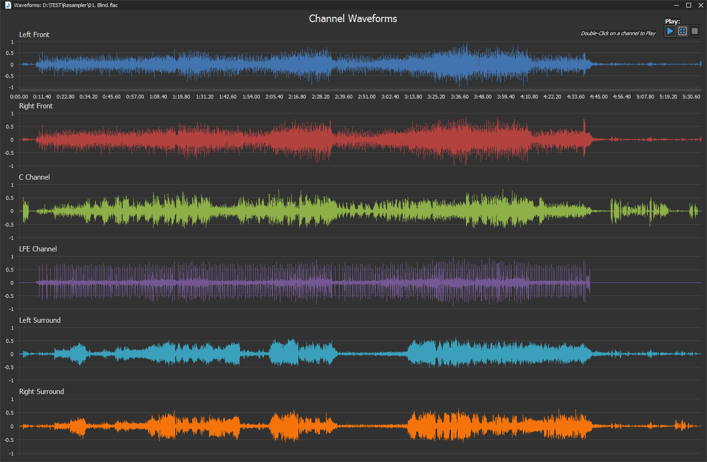Maximize the Waveforms window
This screenshot has height=462, width=707.
pyautogui.click(x=689, y=5)
